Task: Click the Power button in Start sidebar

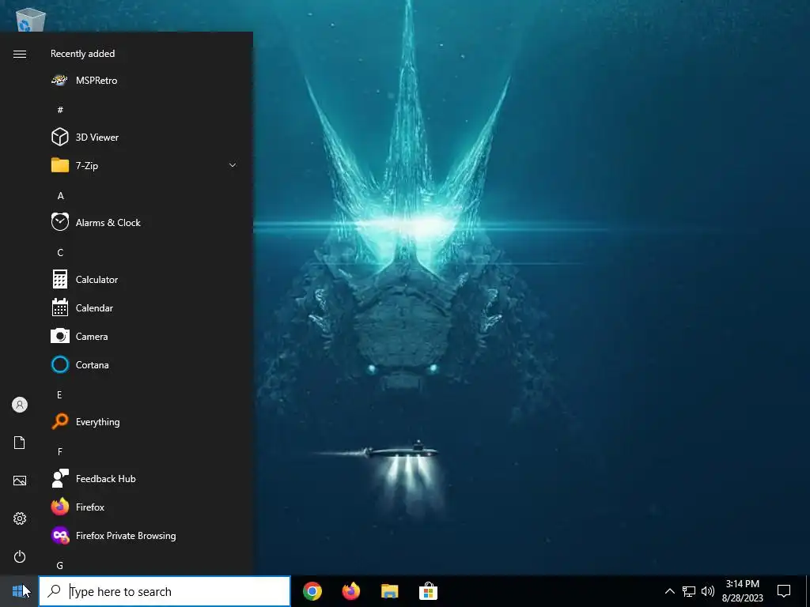Action: (20, 556)
